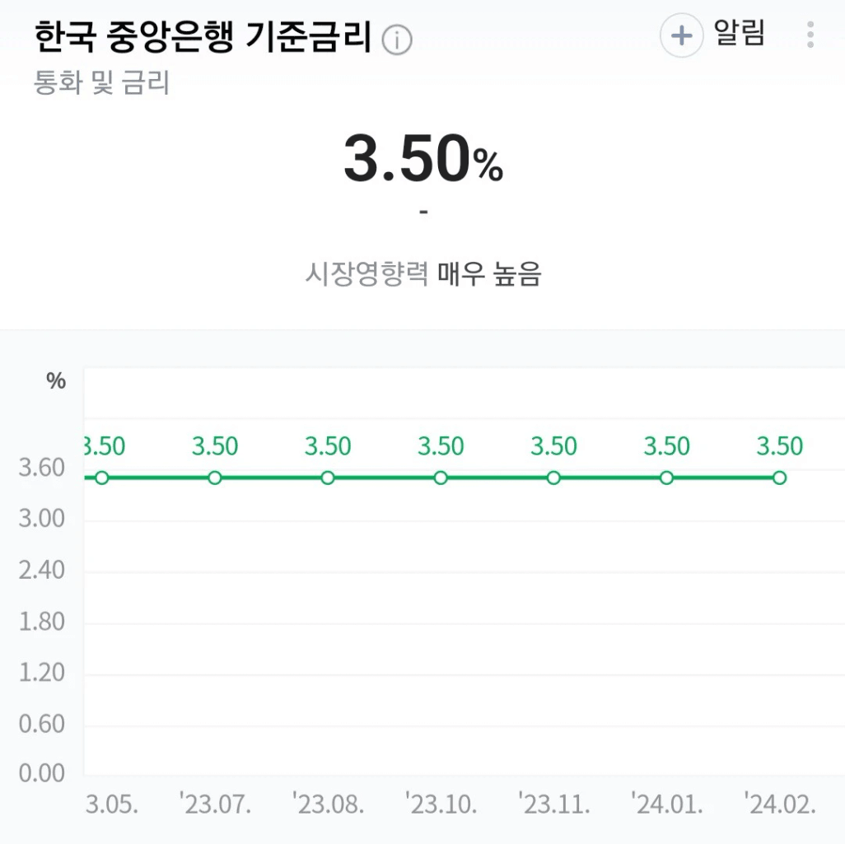
Task: Click the 한국 중앙은행 기준금리 title
Action: coord(203,37)
